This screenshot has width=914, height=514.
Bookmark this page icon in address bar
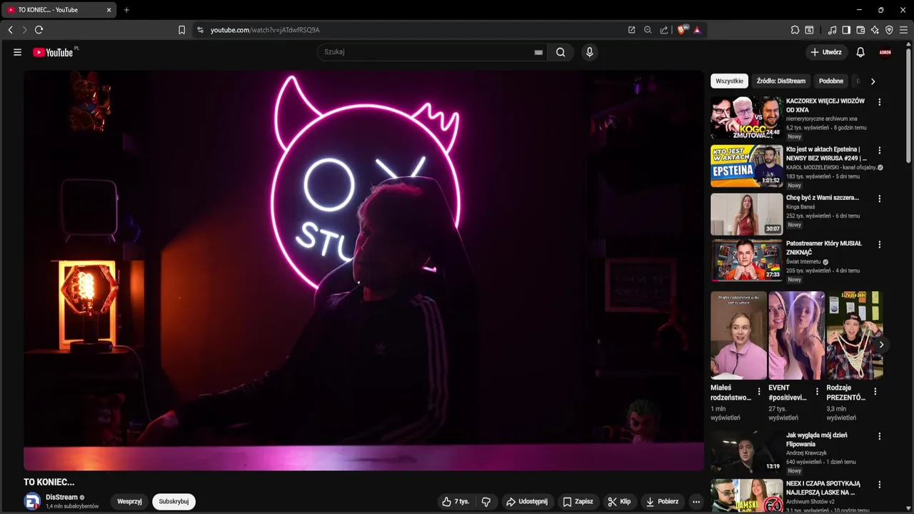[181, 30]
